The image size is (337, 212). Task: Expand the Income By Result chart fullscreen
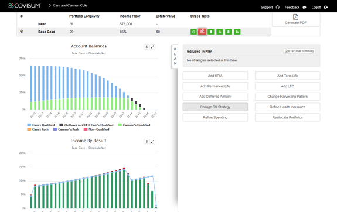pos(152,141)
